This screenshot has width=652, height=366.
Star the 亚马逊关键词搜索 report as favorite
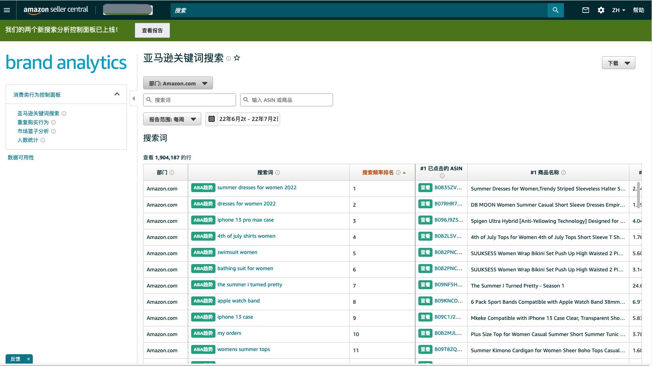point(237,58)
